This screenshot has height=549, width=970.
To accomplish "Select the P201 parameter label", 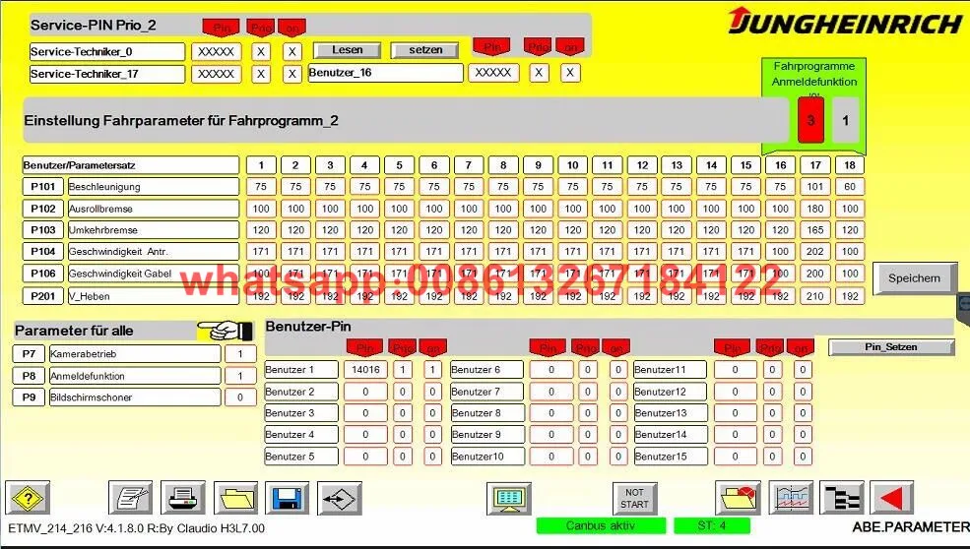I will click(43, 296).
